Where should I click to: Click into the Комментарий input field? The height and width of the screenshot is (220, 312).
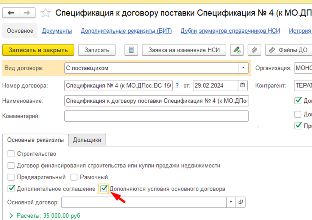tap(156, 116)
